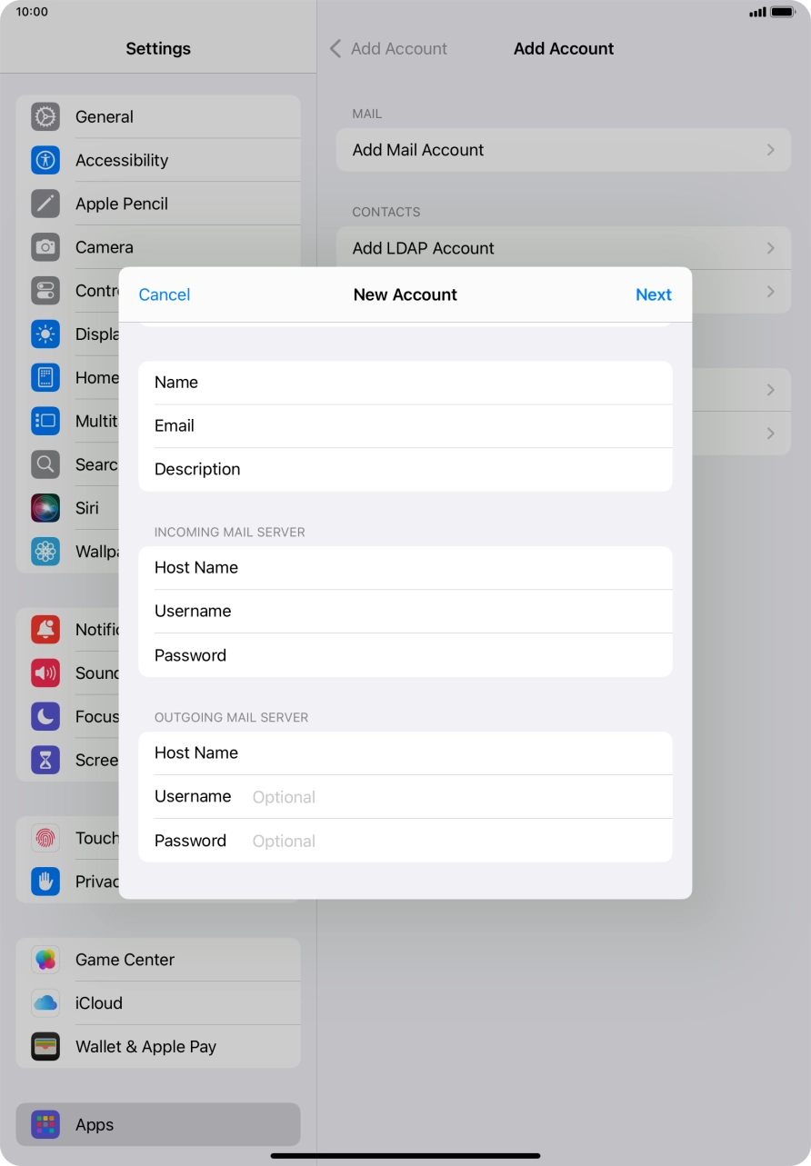The width and height of the screenshot is (811, 1166).
Task: Open Accessibility via its sidebar icon
Action: click(x=45, y=160)
